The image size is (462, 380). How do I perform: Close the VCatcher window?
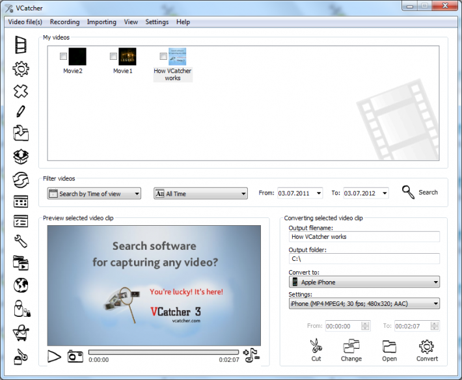pos(445,6)
